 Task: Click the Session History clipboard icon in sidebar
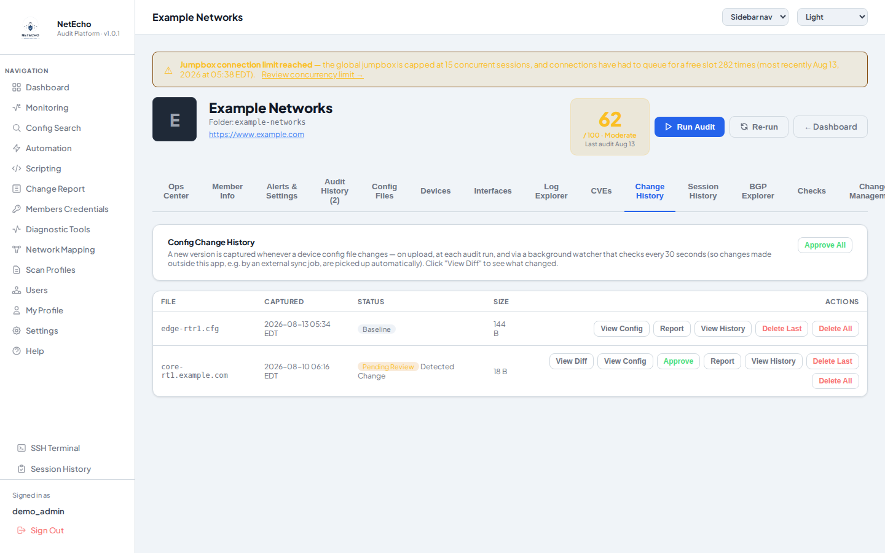click(x=22, y=469)
